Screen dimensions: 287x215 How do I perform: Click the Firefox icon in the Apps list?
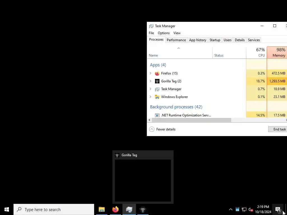point(157,74)
